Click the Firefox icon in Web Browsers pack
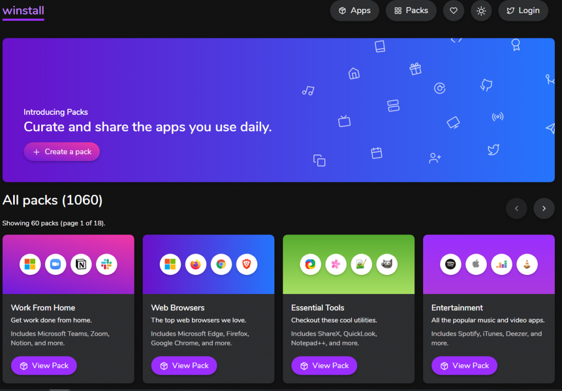The image size is (562, 391). [x=196, y=264]
